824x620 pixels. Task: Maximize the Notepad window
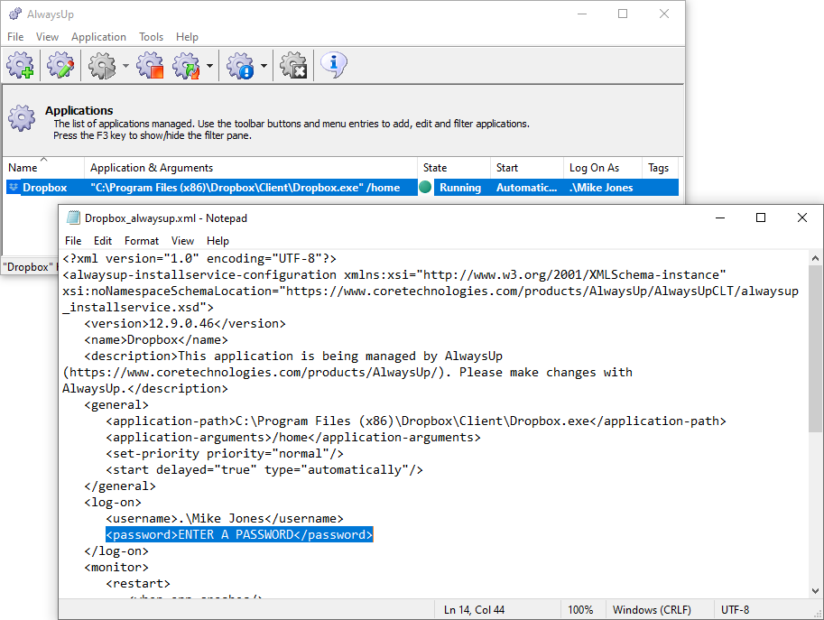[761, 217]
